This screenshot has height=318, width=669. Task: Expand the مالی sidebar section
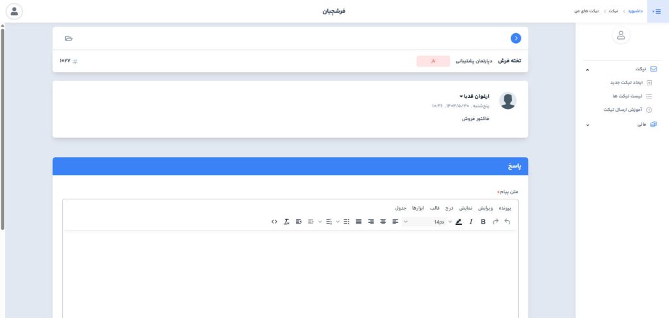click(x=587, y=124)
